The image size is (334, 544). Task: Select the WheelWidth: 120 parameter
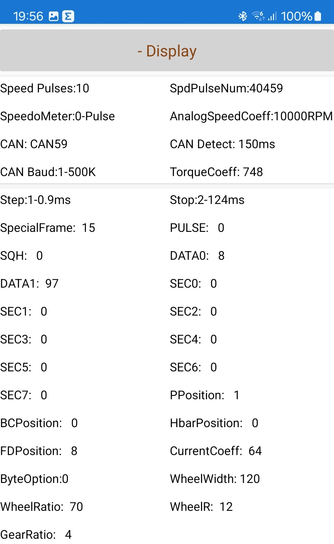(215, 479)
